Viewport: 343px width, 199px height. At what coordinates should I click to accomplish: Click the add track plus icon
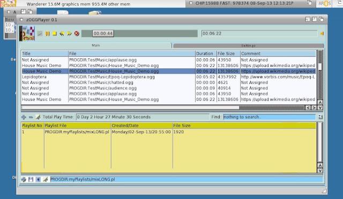tap(24, 117)
